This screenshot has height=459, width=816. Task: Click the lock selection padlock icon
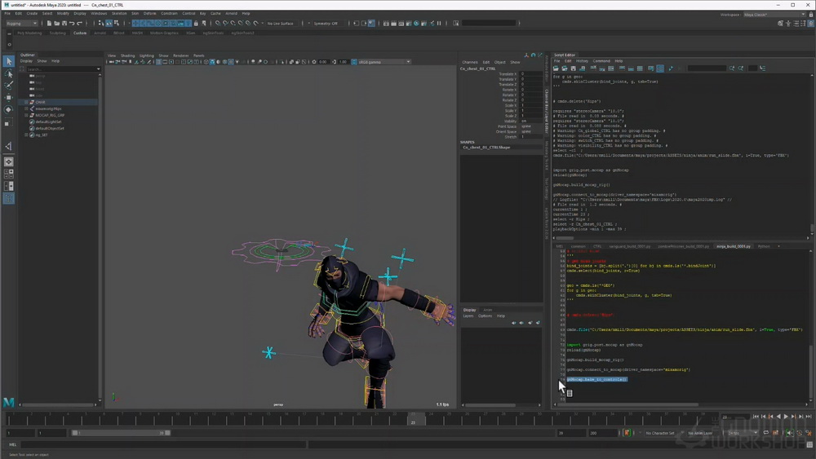click(196, 24)
